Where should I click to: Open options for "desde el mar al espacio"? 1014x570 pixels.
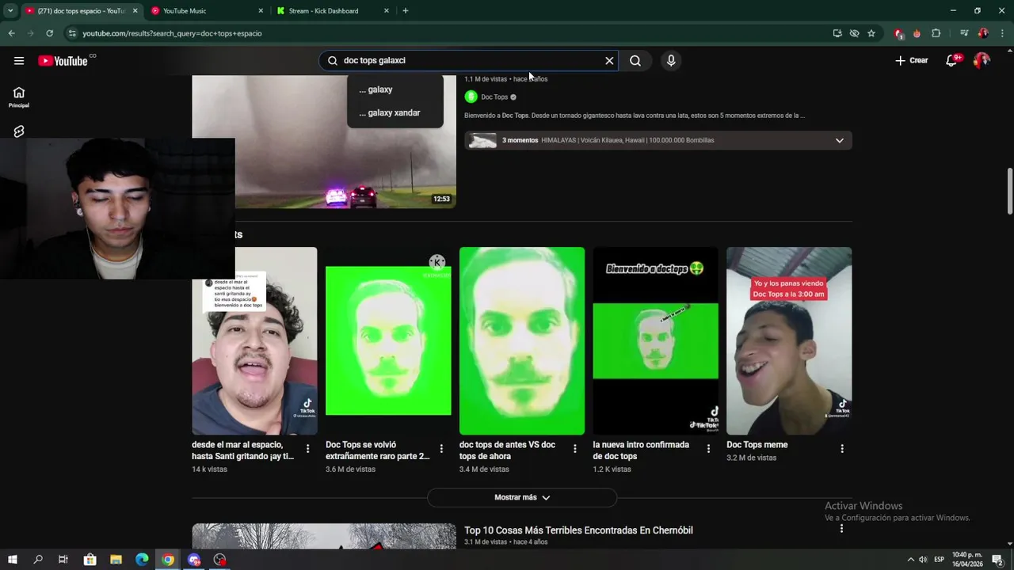point(308,449)
